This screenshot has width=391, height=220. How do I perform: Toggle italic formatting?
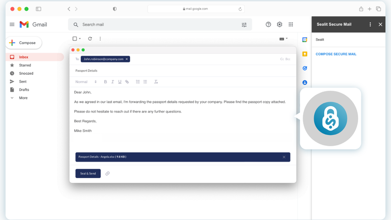point(112,82)
